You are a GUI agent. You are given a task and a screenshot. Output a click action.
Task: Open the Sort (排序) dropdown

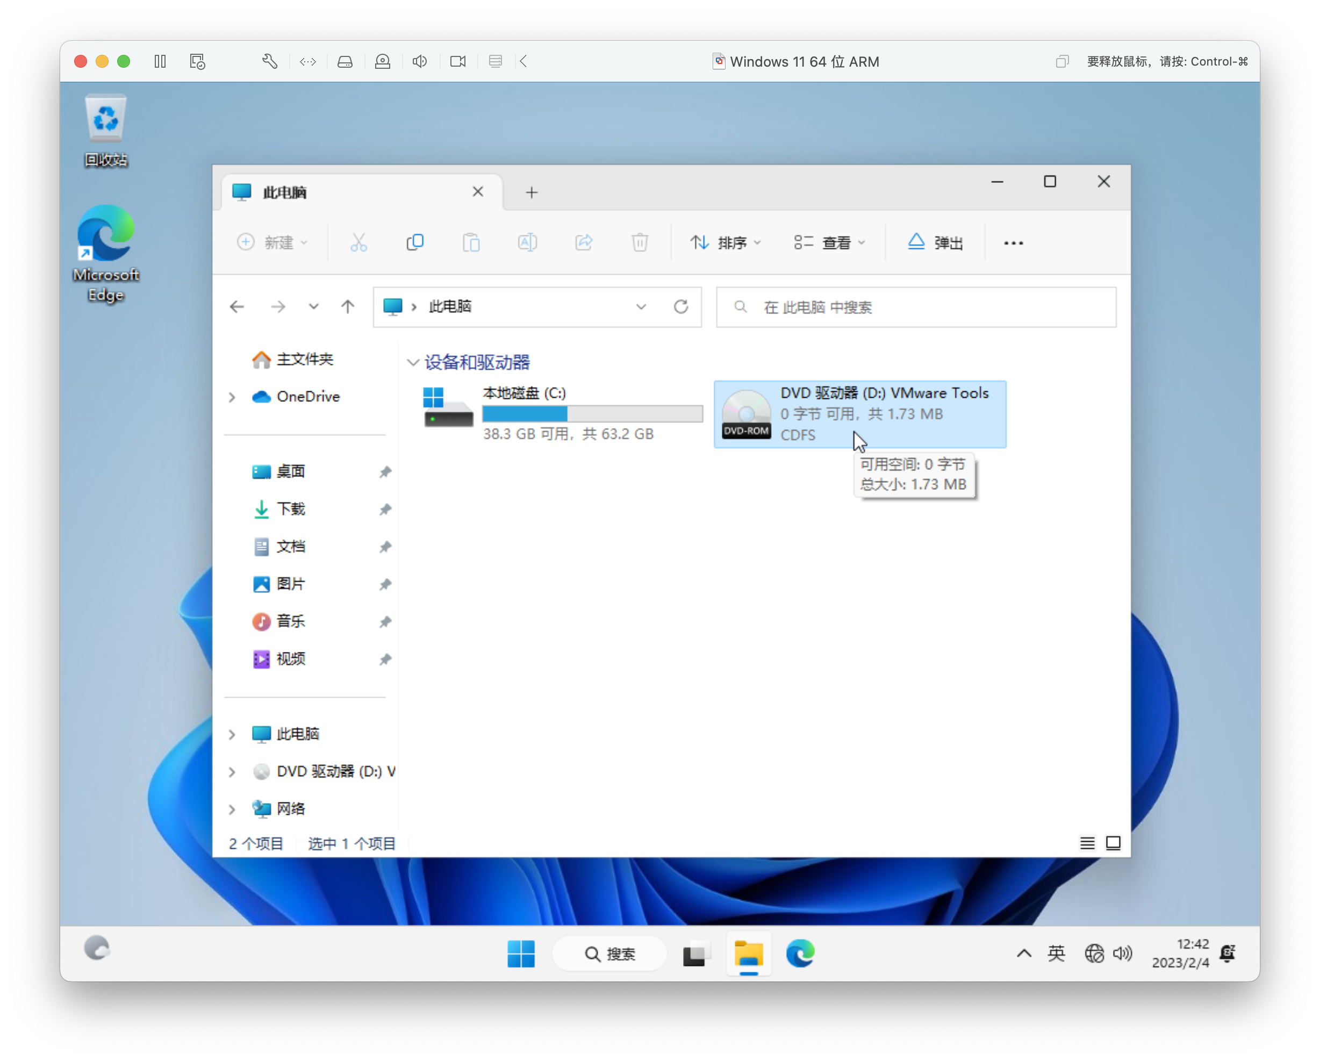point(726,243)
